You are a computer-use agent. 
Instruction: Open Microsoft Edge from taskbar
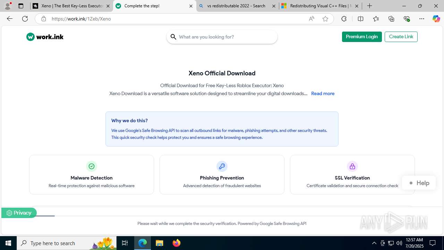(x=143, y=243)
